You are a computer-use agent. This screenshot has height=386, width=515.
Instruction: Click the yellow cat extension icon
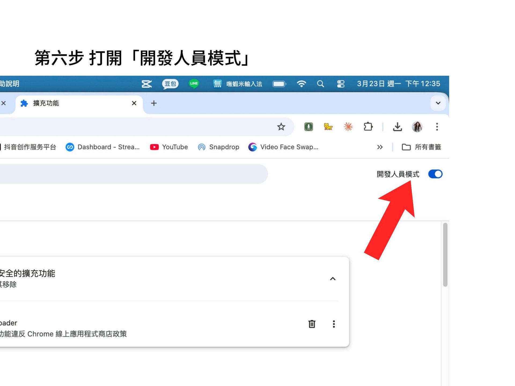click(328, 127)
